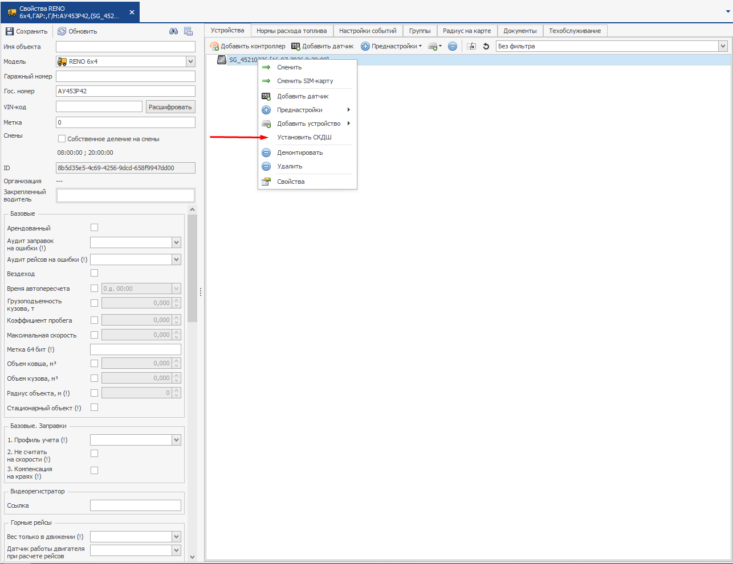Screen dimensions: 733x564
Task: Enable Объем кузова checkbox
Action: (x=94, y=378)
